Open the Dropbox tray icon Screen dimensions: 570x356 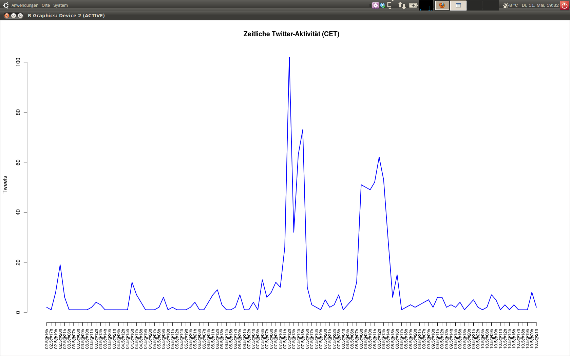coord(383,5)
